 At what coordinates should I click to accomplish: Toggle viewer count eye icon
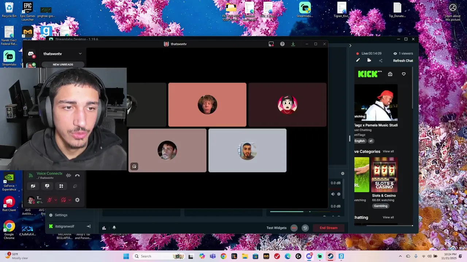click(395, 53)
